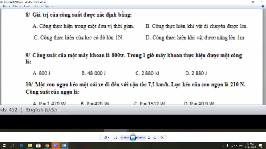Launch Microsoft Edge from the taskbar
The height and width of the screenshot is (149, 266).
(x=21, y=145)
